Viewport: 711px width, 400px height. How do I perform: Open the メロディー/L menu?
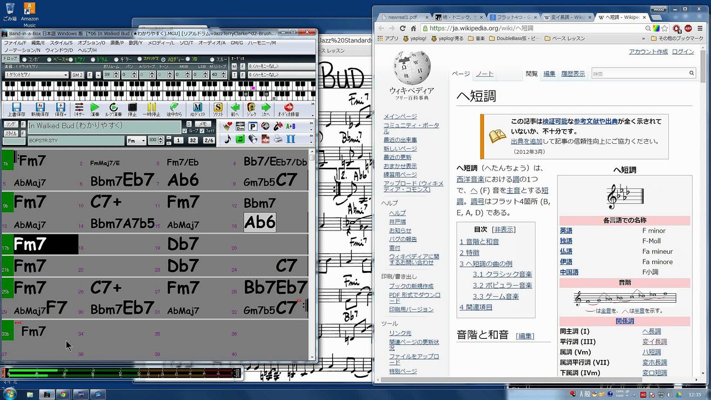[161, 43]
